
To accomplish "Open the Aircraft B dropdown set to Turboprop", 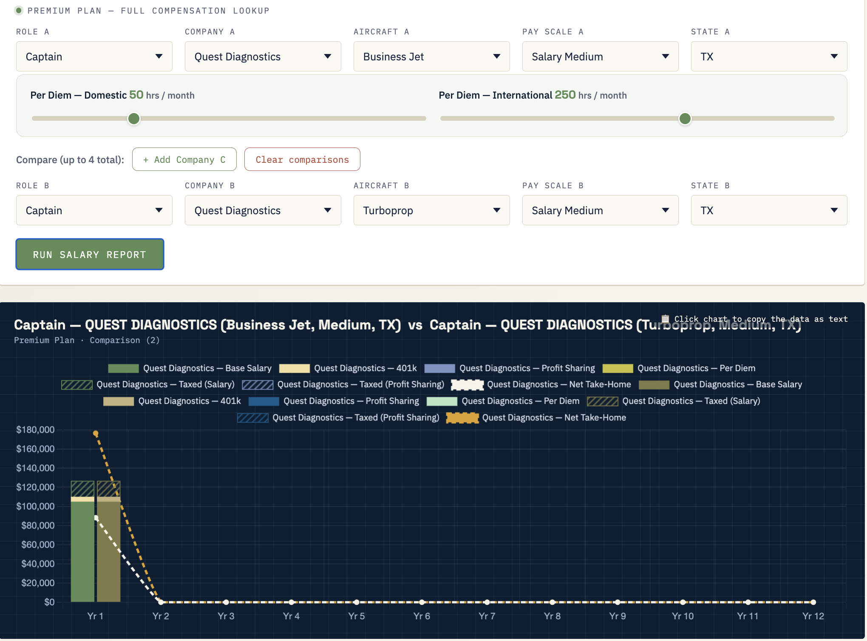I will (432, 210).
